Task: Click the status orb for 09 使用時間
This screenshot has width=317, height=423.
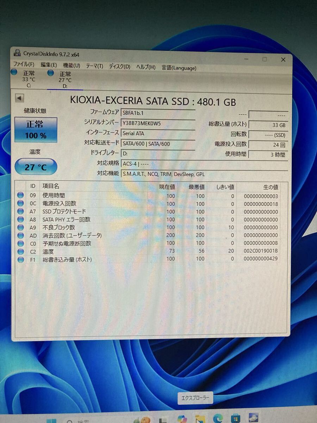Action: click(x=20, y=195)
